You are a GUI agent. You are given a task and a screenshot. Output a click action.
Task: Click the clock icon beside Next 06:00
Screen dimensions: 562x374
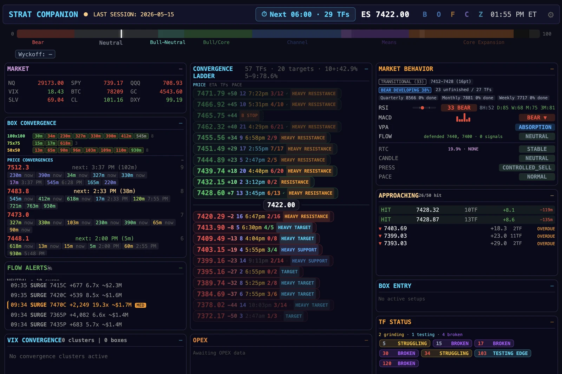click(264, 14)
